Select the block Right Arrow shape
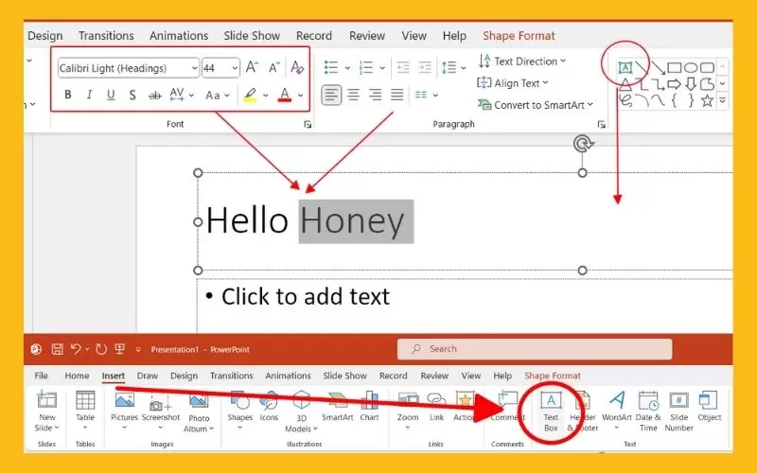 click(675, 84)
